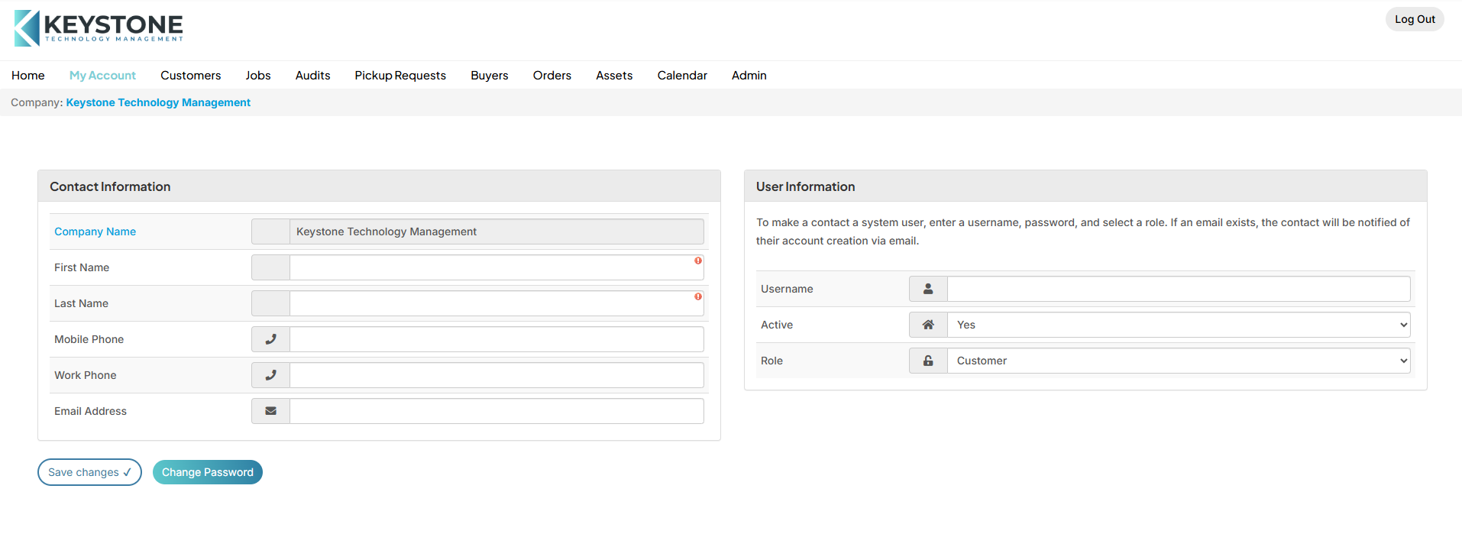The width and height of the screenshot is (1462, 560).
Task: Open the Admin menu item
Action: (749, 75)
